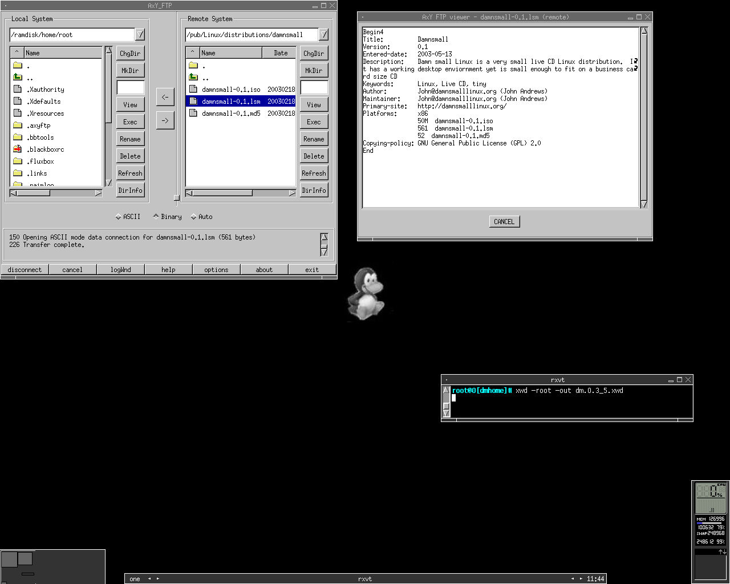This screenshot has width=730, height=584.
Task: Click the damnsmall-0.1.md5 file icon
Action: pos(193,113)
